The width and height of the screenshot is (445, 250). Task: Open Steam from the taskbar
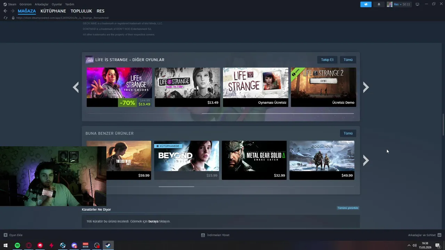click(108, 245)
